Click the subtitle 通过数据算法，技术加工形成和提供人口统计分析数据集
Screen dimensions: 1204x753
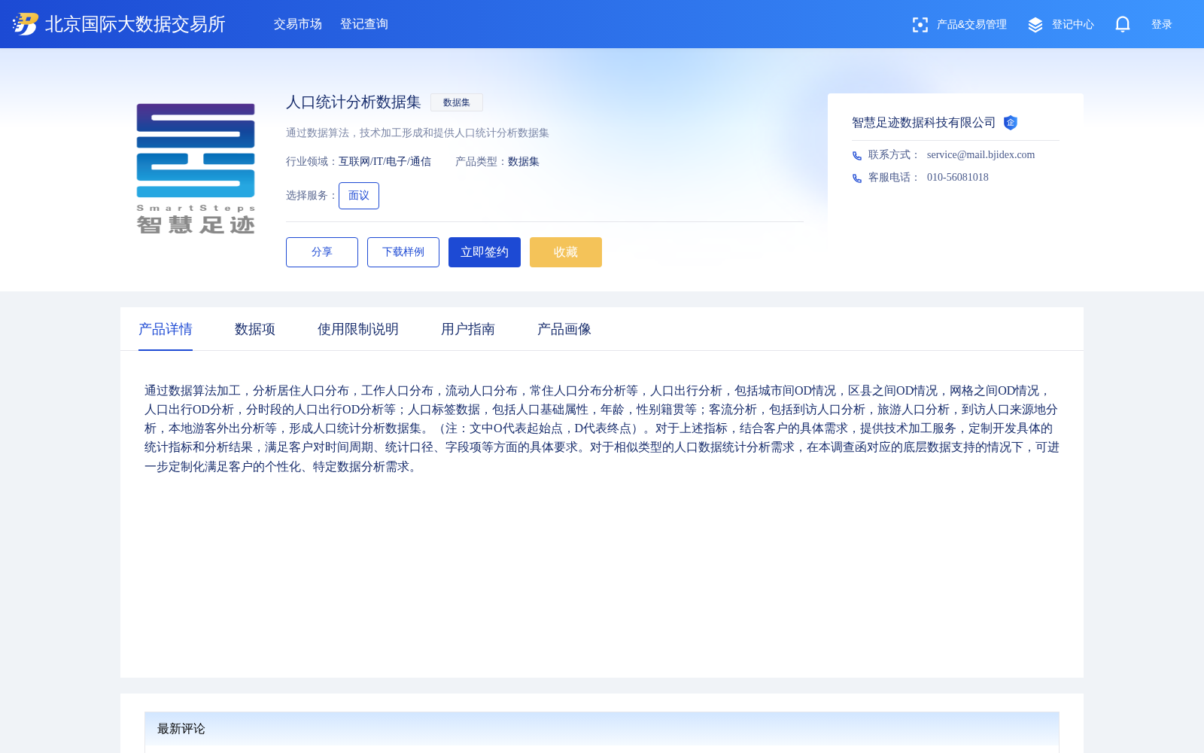pyautogui.click(x=418, y=133)
